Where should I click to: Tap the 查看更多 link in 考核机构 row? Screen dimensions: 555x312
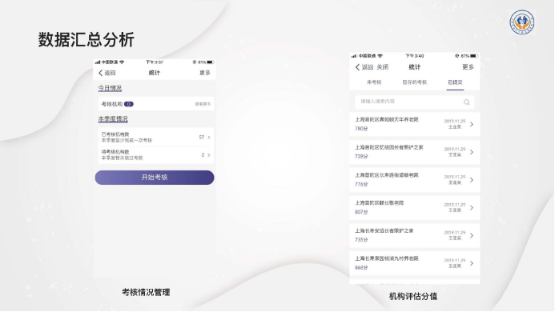203,104
